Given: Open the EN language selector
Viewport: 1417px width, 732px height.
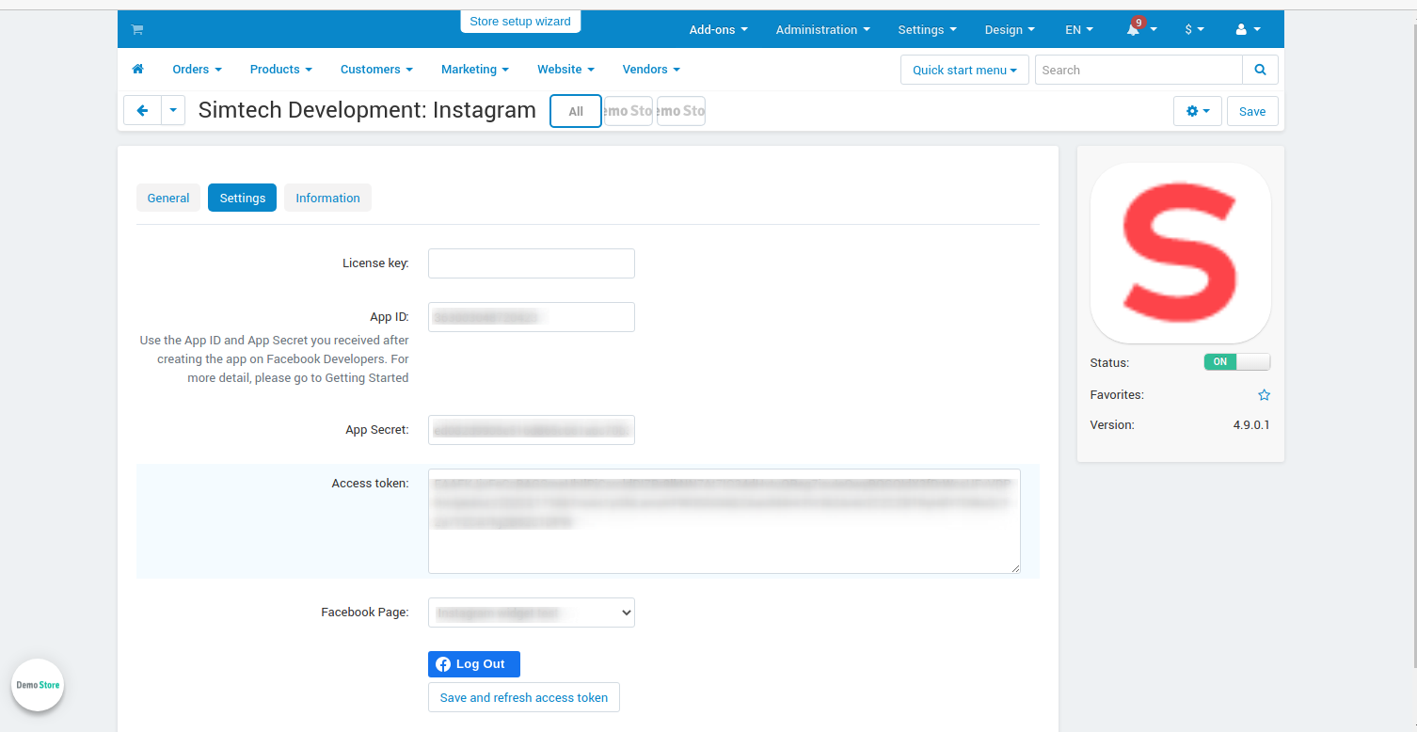Looking at the screenshot, I should tap(1079, 29).
